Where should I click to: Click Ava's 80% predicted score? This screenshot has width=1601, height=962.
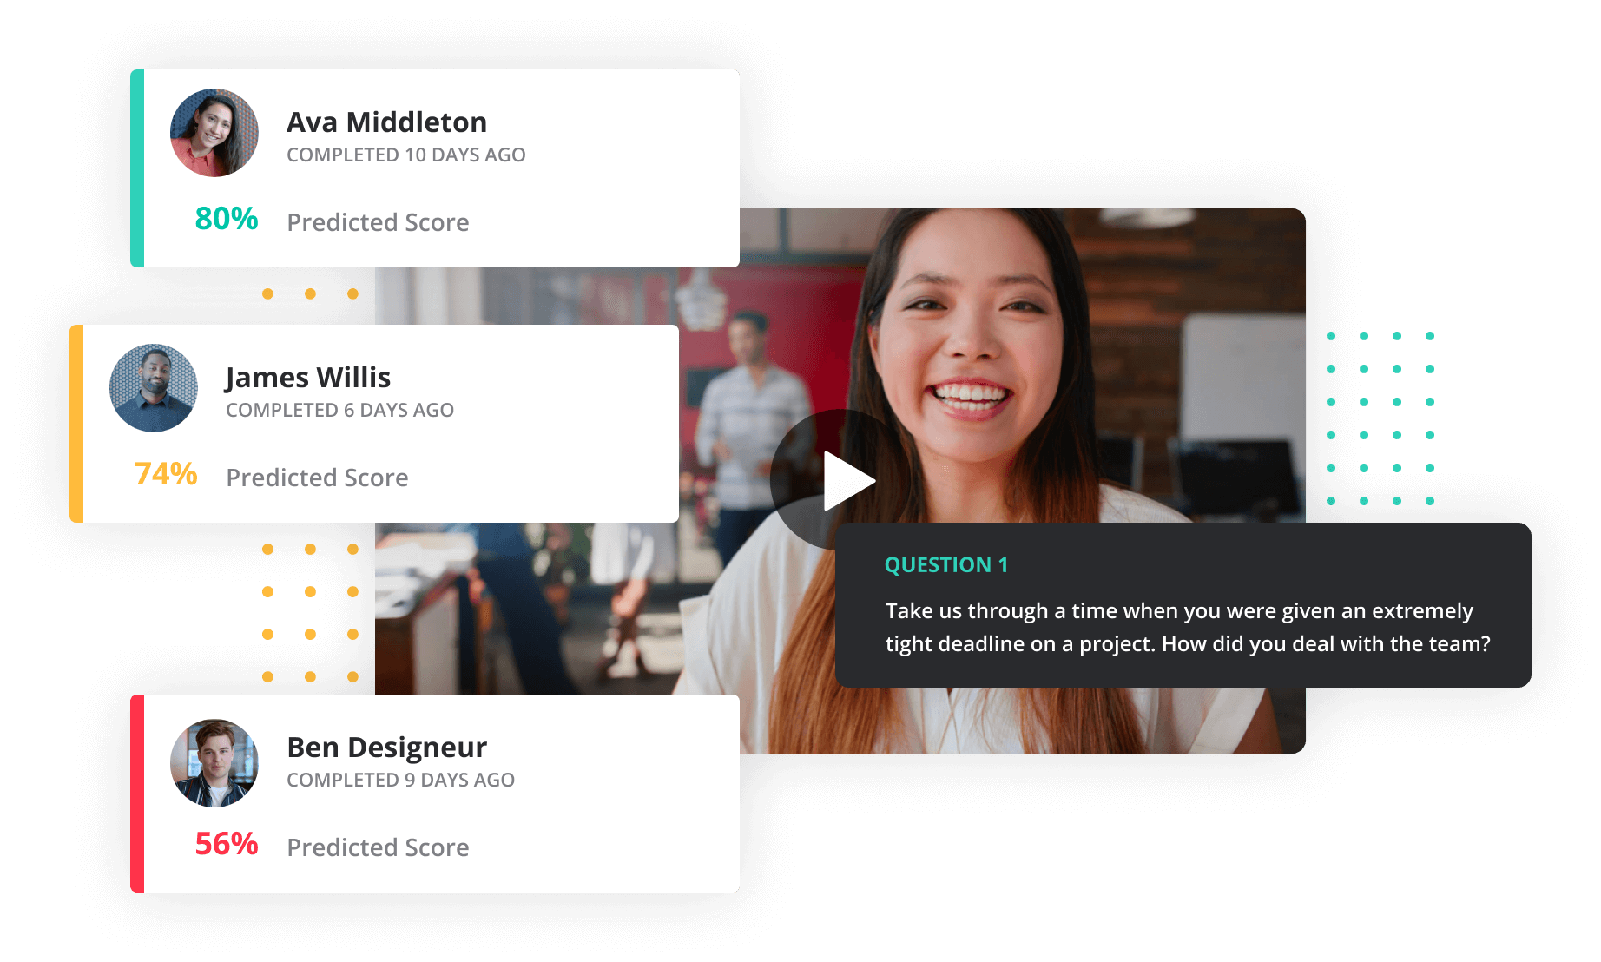pos(225,221)
